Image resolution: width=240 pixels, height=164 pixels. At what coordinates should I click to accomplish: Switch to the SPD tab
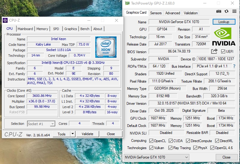pos(56,29)
